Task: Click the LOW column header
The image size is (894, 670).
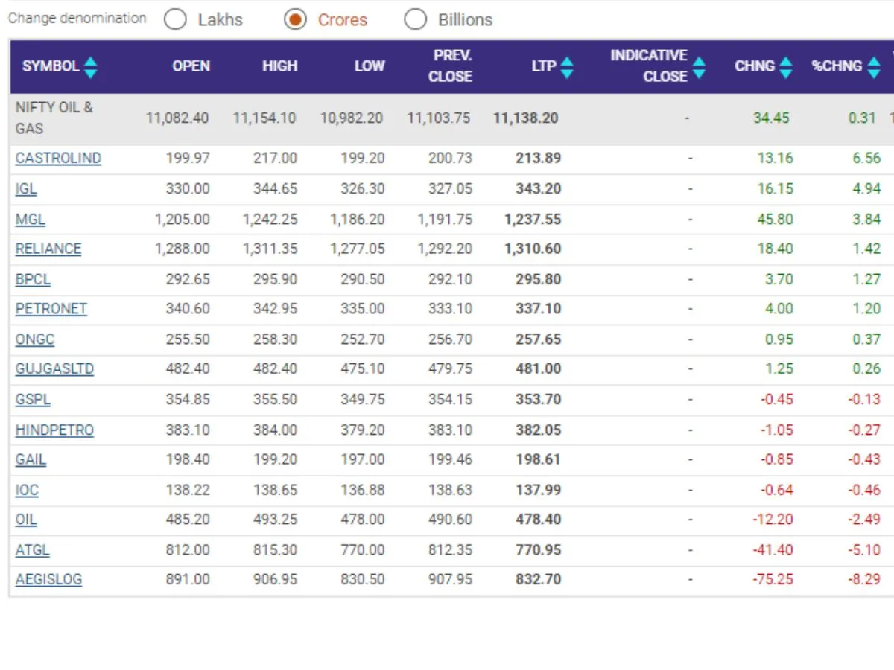Action: 370,66
